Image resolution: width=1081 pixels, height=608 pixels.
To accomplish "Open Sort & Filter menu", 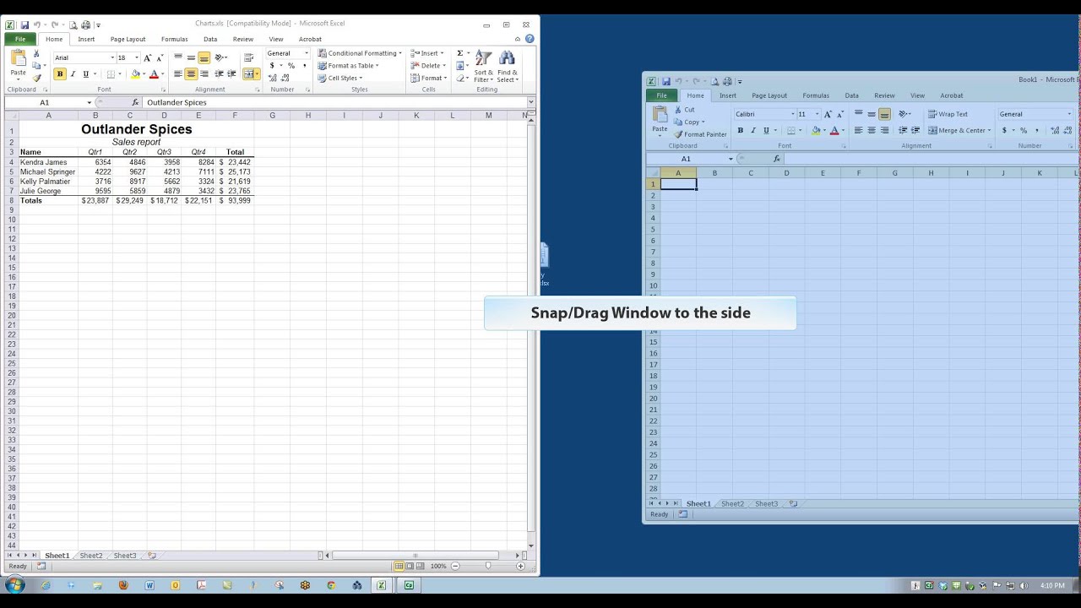I will 484,66.
